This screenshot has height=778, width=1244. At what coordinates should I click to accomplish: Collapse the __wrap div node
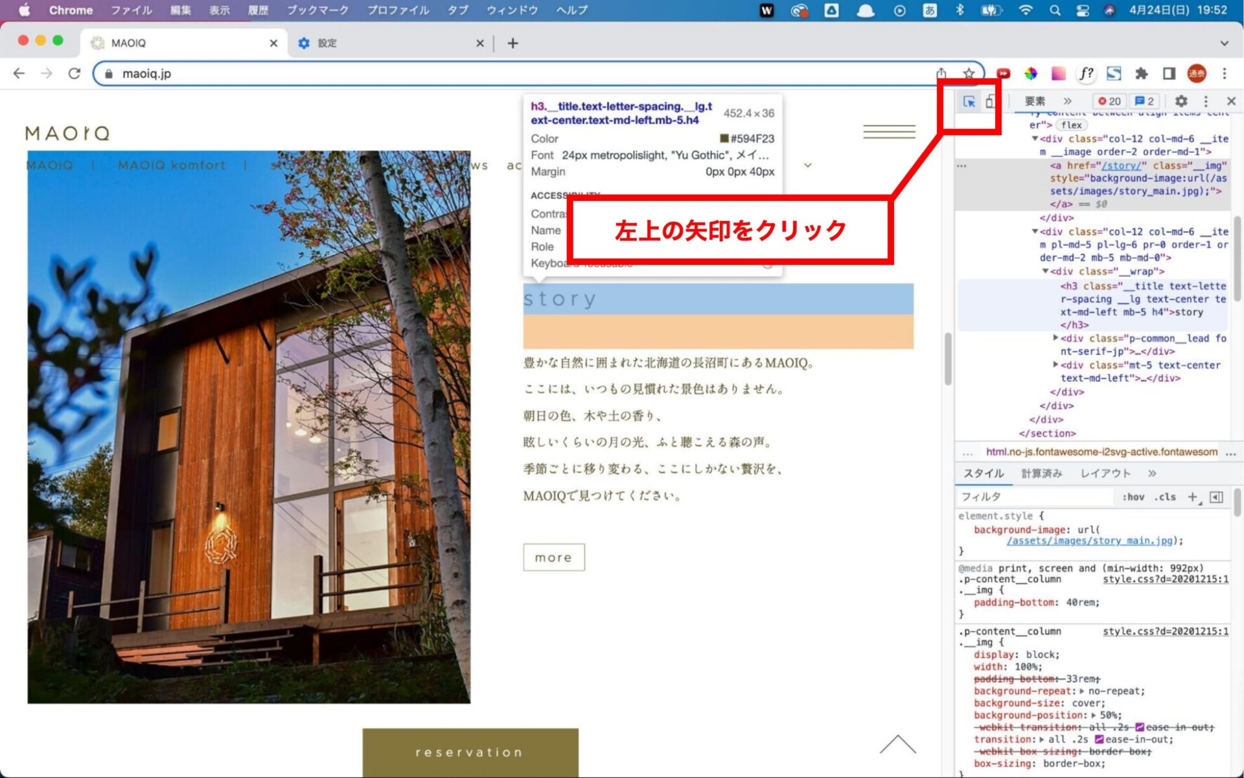1045,271
